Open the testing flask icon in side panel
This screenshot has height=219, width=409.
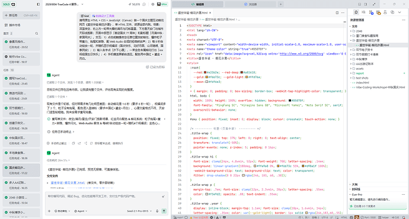click(385, 12)
